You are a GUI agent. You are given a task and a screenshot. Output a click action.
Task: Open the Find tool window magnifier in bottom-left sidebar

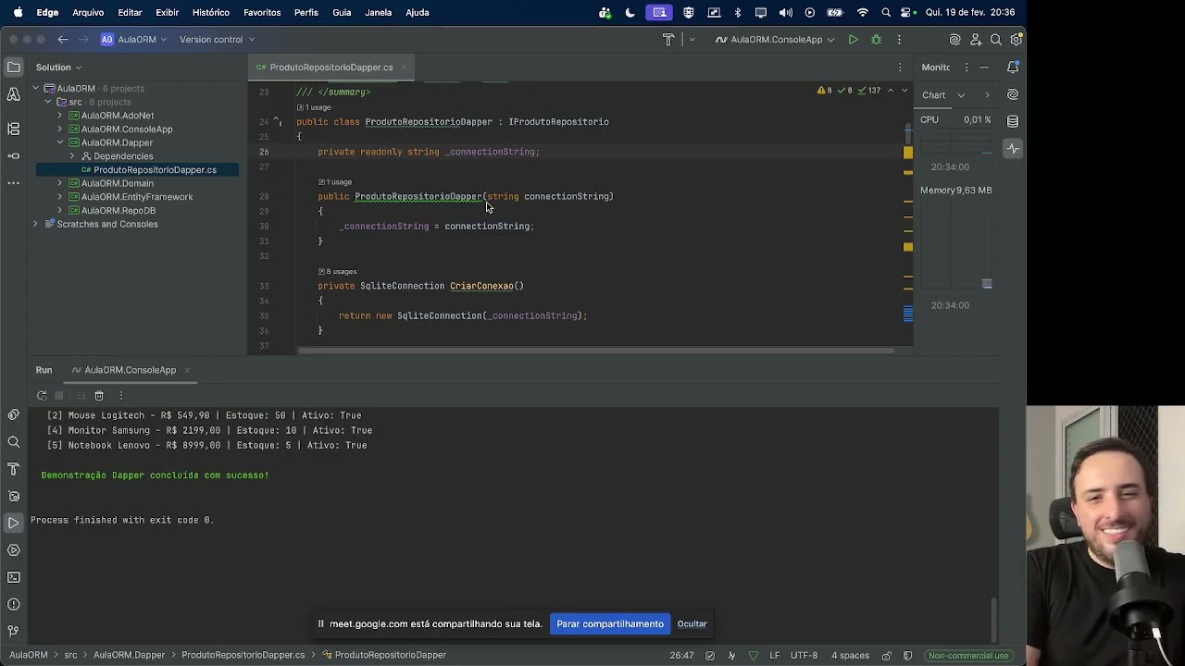click(13, 442)
